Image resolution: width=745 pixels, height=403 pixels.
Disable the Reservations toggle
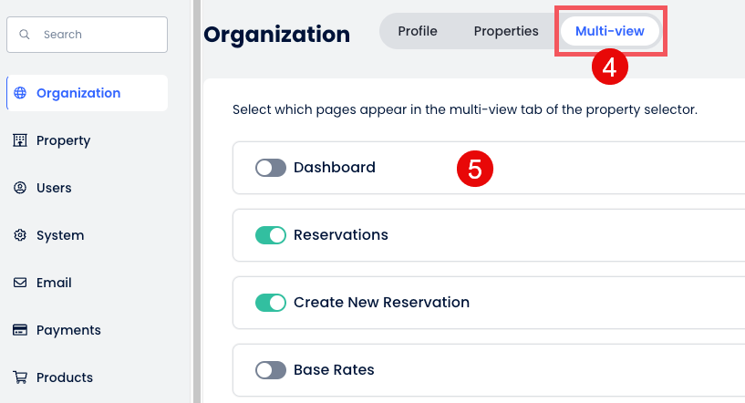point(271,235)
